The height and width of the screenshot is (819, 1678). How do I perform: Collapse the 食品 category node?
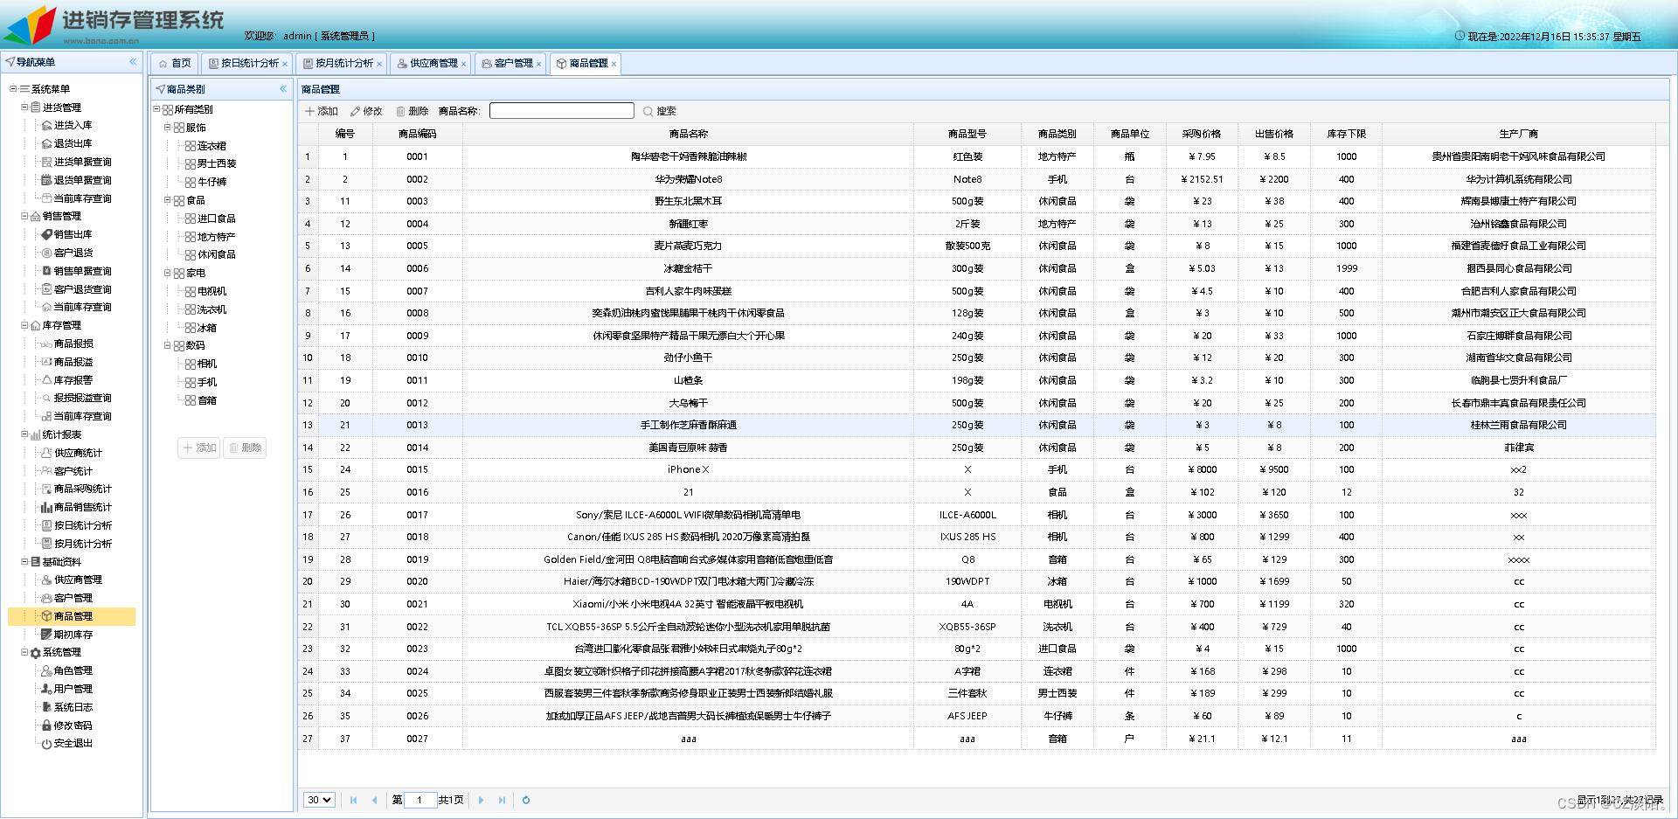click(x=168, y=199)
